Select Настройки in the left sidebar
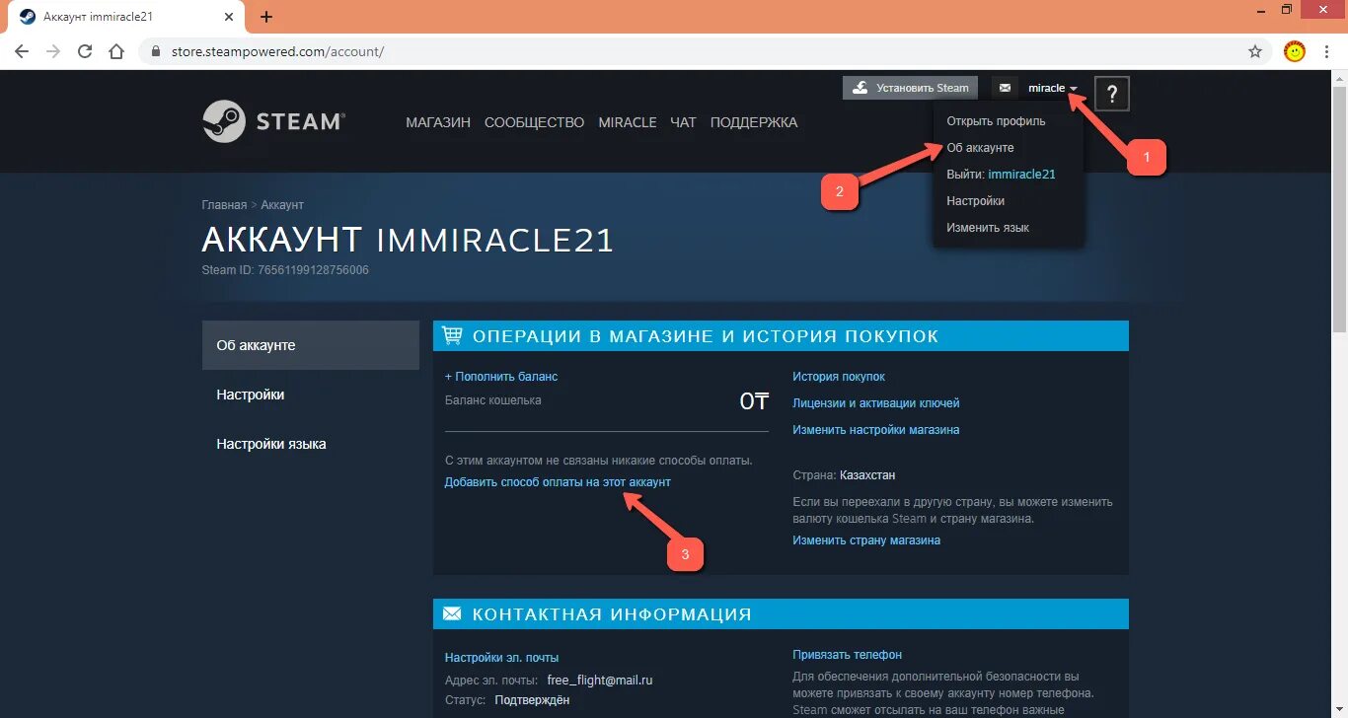This screenshot has width=1348, height=718. [x=311, y=395]
